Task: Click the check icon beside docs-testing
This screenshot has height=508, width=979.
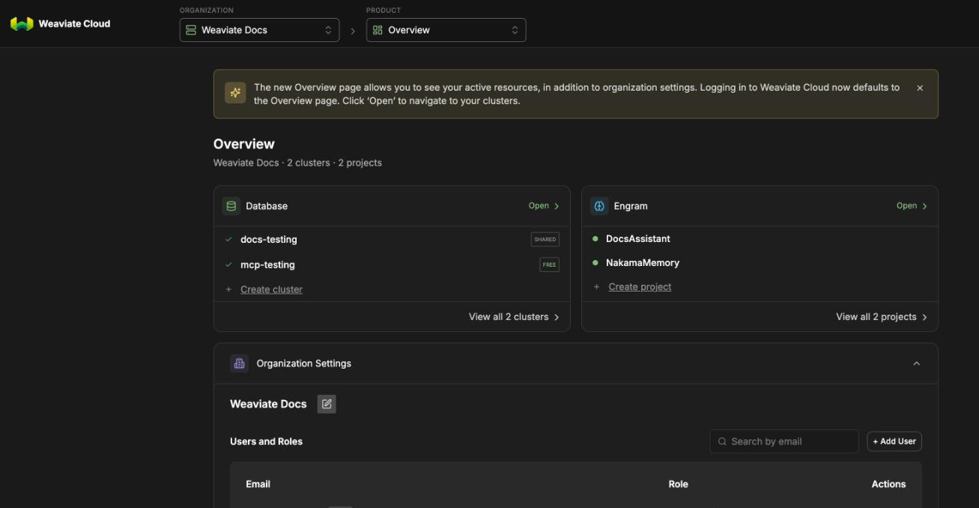Action: click(228, 240)
